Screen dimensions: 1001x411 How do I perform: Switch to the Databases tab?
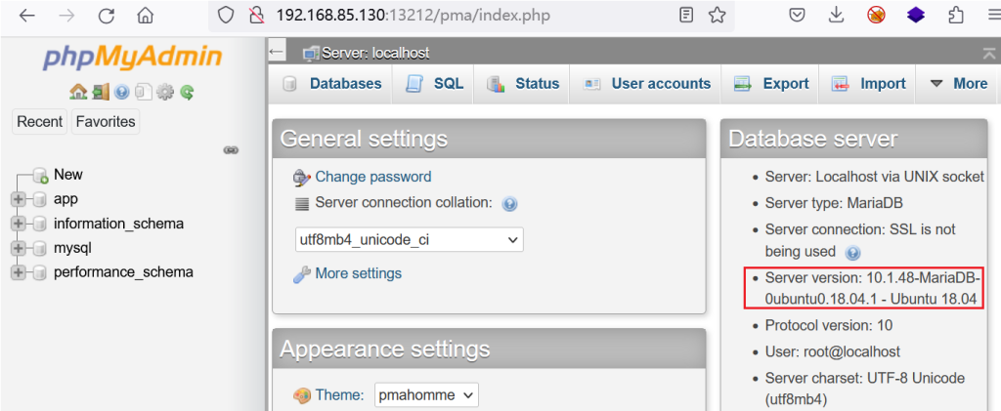point(332,84)
